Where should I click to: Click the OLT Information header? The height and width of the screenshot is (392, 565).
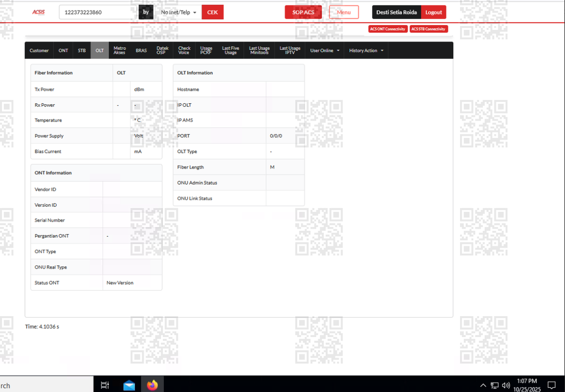(x=195, y=73)
